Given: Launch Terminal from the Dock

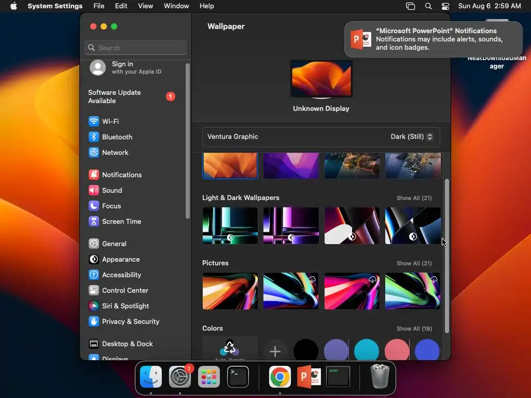Looking at the screenshot, I should coord(237,377).
